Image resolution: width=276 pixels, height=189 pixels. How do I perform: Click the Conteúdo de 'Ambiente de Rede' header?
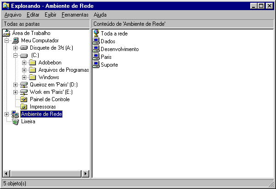[x=183, y=24]
